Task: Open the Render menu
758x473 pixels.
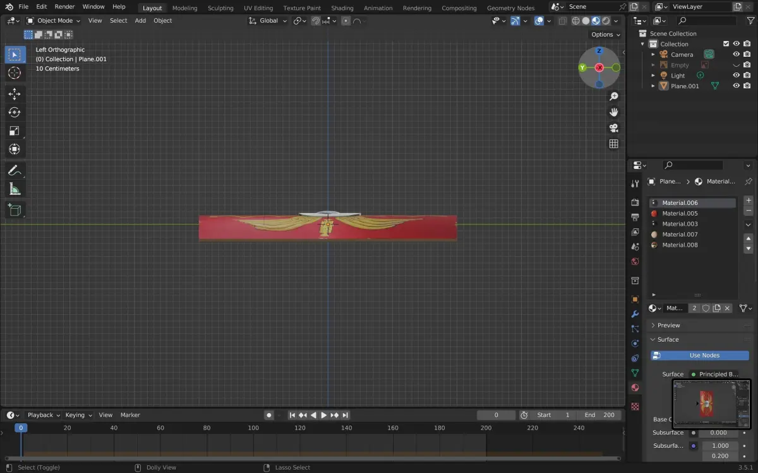Action: [x=64, y=6]
